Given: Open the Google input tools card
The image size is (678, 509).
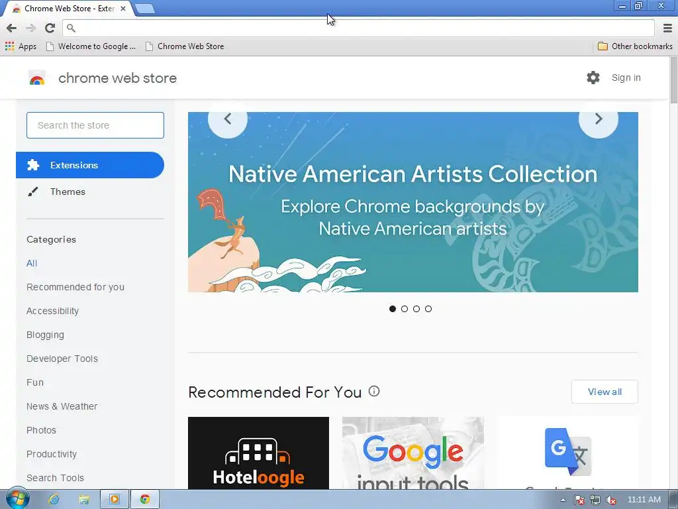Looking at the screenshot, I should coord(413,453).
